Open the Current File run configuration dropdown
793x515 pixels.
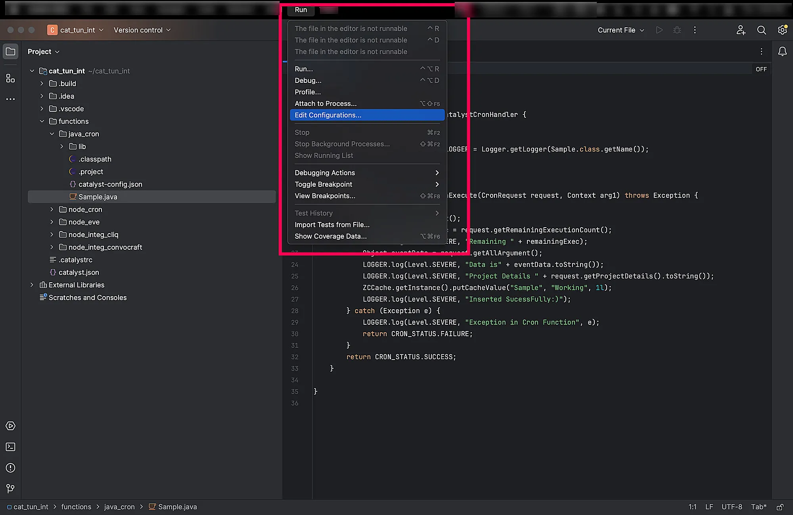click(x=621, y=30)
